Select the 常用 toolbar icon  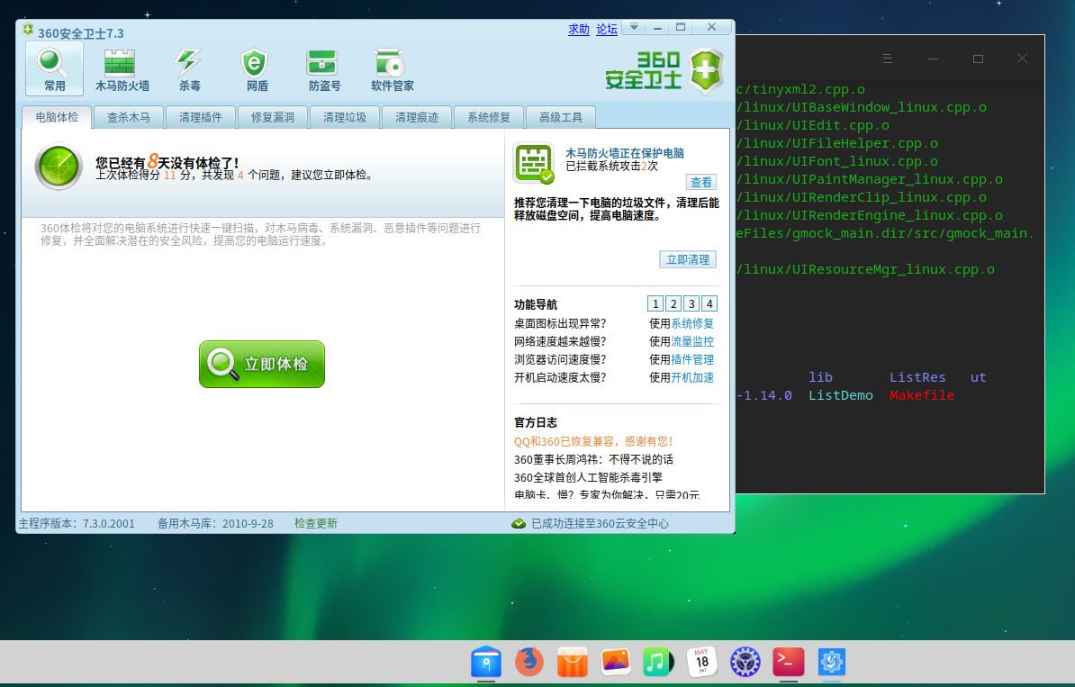pos(54,68)
